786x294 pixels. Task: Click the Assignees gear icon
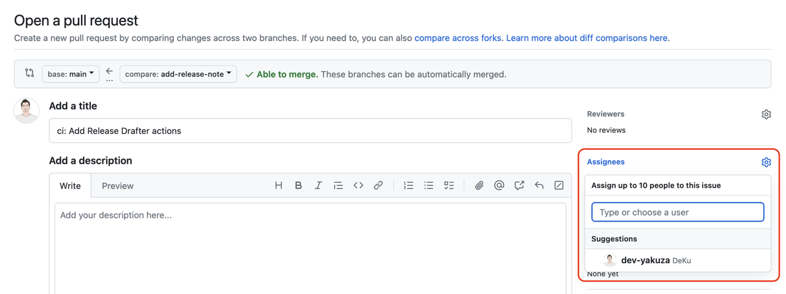766,162
